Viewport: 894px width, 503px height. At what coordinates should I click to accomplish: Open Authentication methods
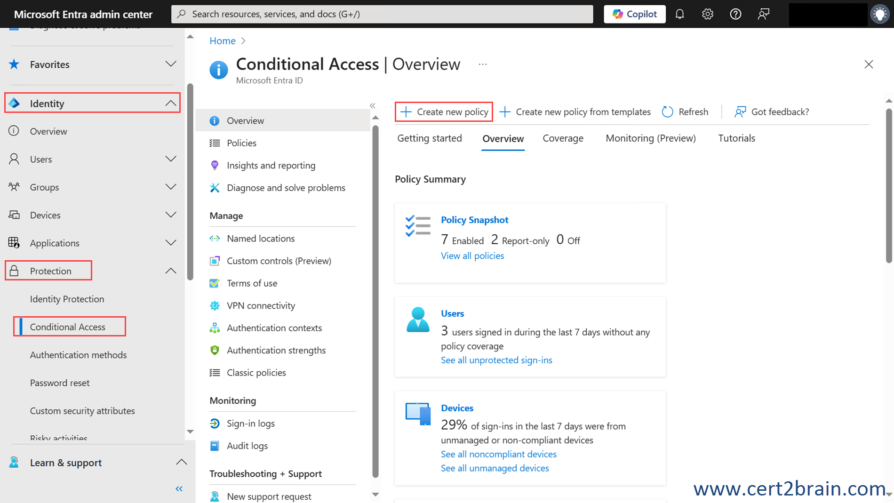coord(78,355)
